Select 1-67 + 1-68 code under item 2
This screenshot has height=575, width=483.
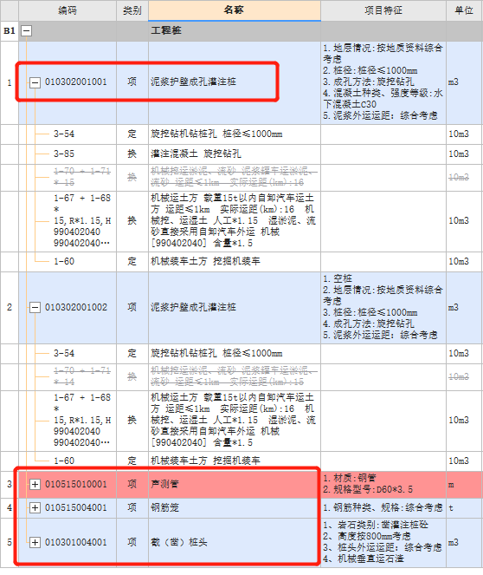82,421
